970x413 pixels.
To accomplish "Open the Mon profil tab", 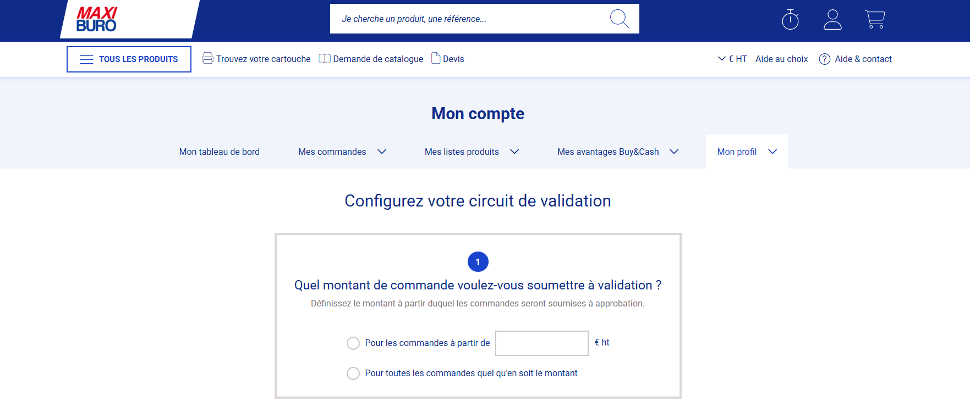I will (x=737, y=152).
